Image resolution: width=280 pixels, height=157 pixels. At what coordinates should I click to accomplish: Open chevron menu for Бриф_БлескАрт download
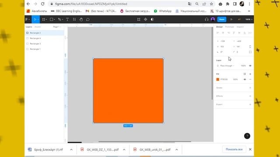(71, 150)
